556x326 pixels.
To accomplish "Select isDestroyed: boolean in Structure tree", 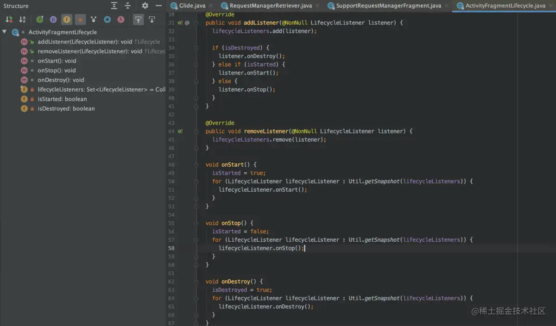I will (x=66, y=108).
